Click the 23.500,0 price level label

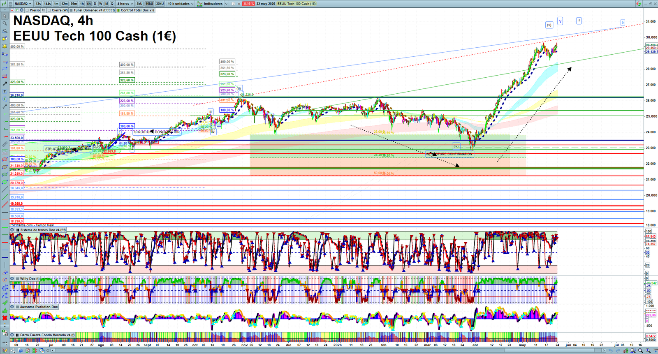click(x=17, y=138)
